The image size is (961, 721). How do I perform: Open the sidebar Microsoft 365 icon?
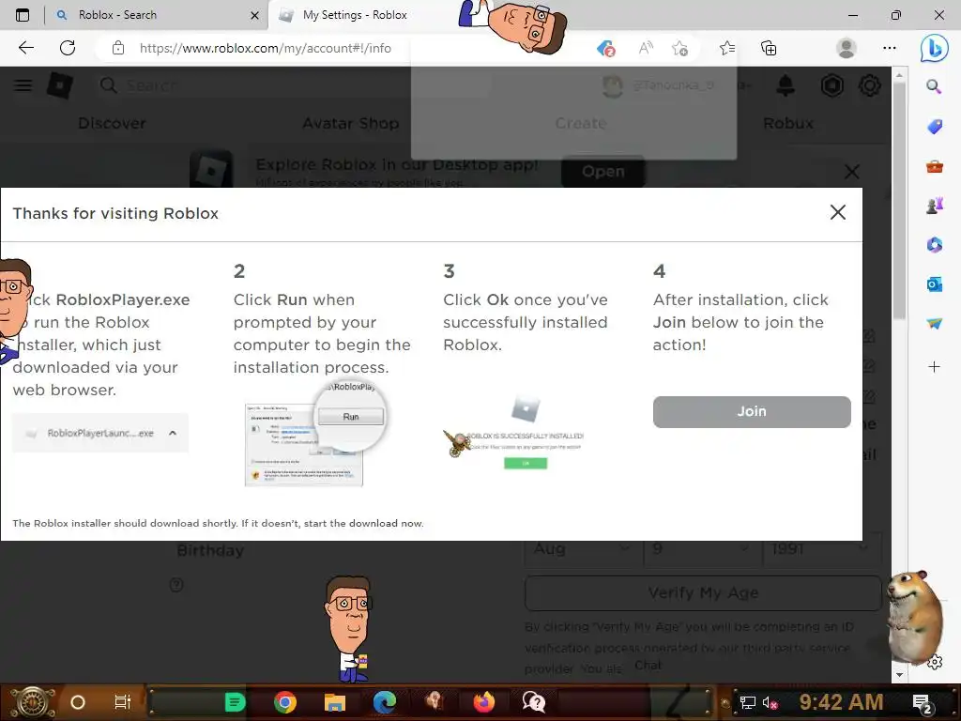pos(934,245)
